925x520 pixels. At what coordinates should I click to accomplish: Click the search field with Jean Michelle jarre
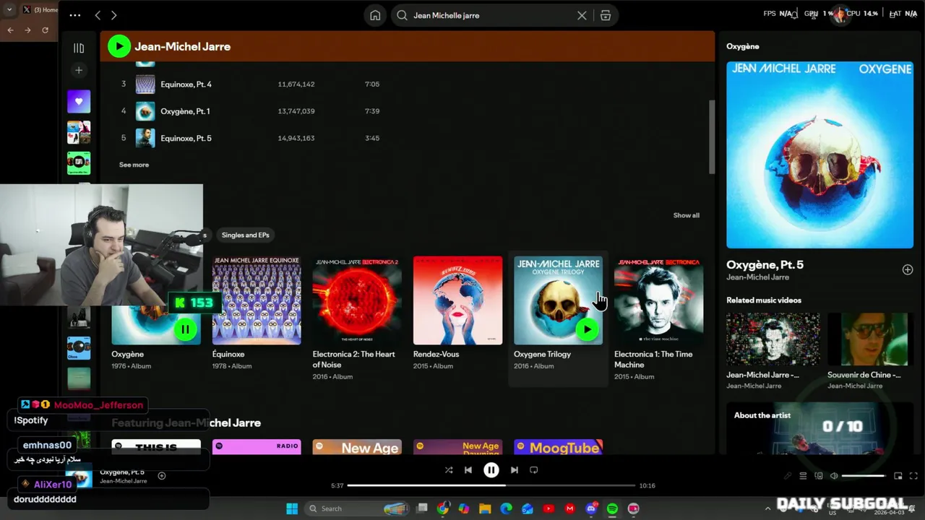[491, 15]
